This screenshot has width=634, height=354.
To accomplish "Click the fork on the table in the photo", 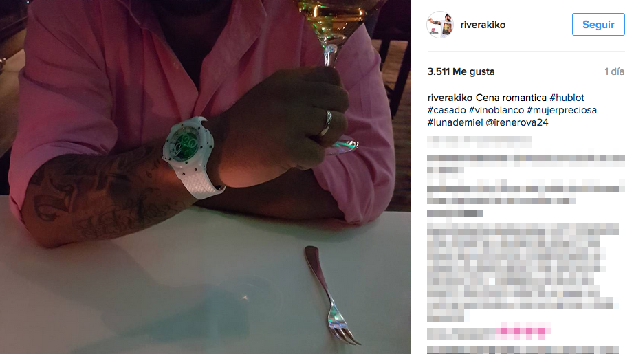I will point(329,295).
